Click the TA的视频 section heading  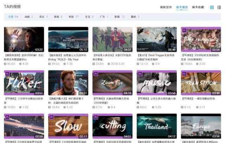(12, 7)
